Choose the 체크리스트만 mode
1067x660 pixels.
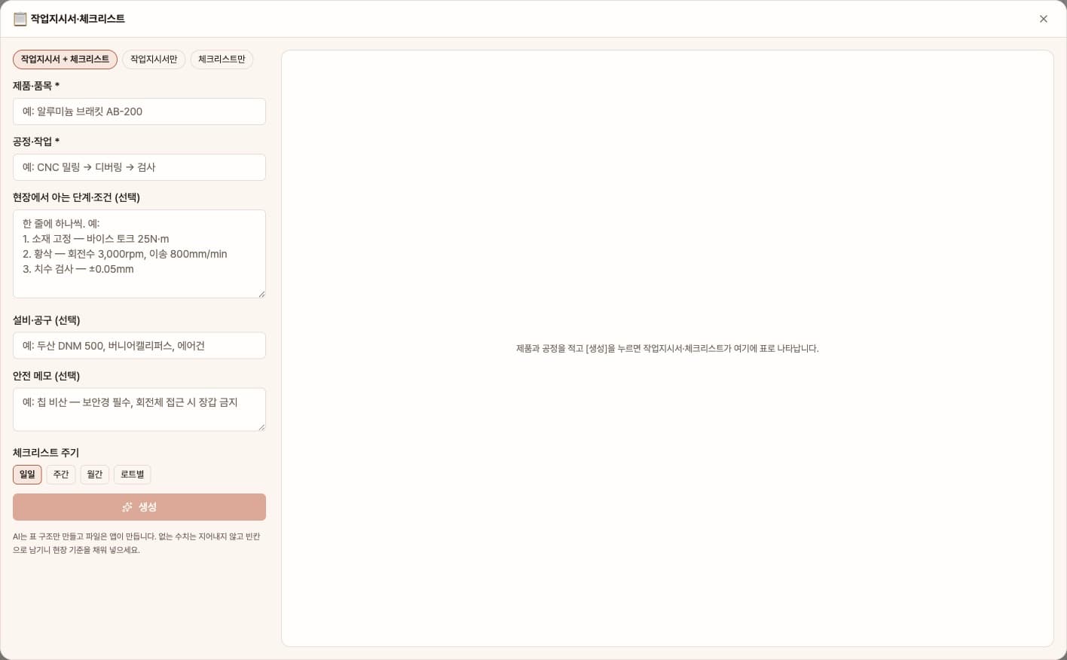pos(222,60)
